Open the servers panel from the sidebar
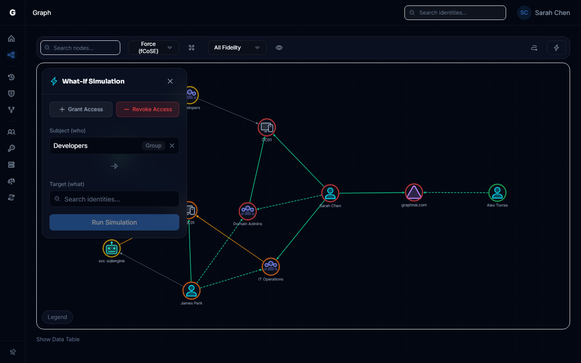Screen dimensions: 581x363 point(11,165)
